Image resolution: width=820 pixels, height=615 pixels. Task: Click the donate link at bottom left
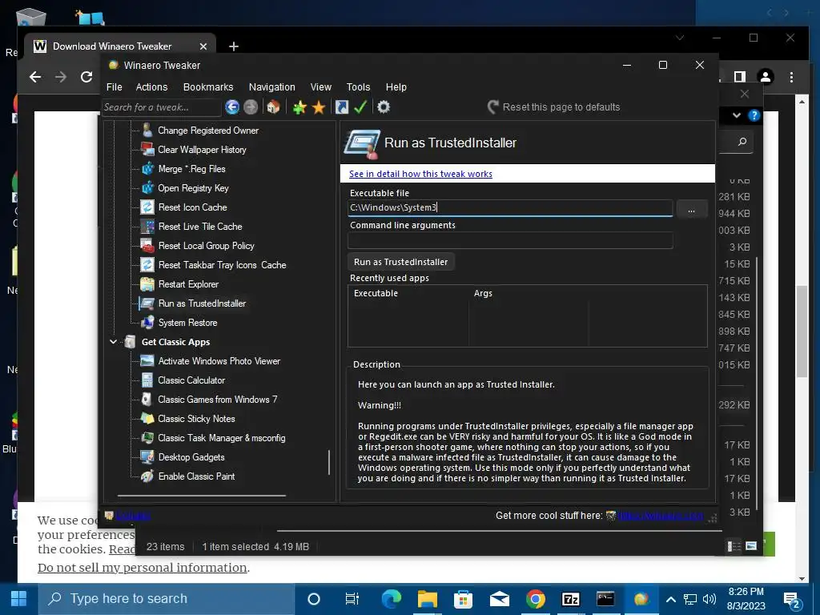click(133, 516)
